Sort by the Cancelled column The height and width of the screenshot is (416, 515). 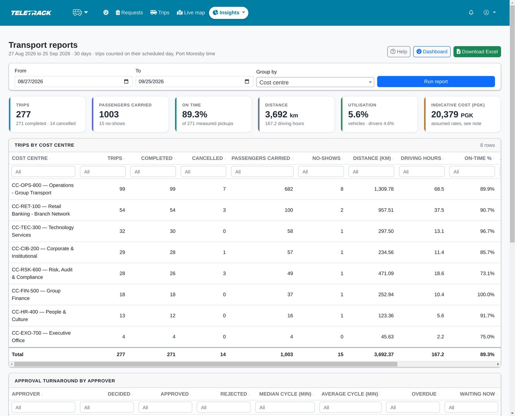[209, 158]
